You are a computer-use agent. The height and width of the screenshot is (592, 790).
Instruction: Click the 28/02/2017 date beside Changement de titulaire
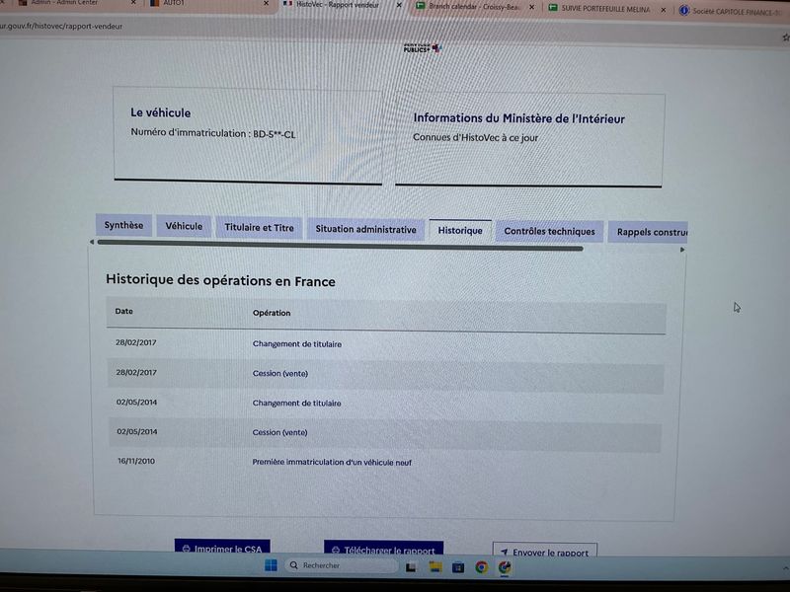coord(136,342)
